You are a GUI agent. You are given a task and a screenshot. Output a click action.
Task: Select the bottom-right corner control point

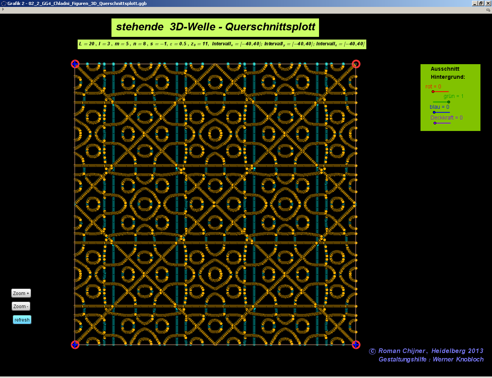tap(356, 345)
